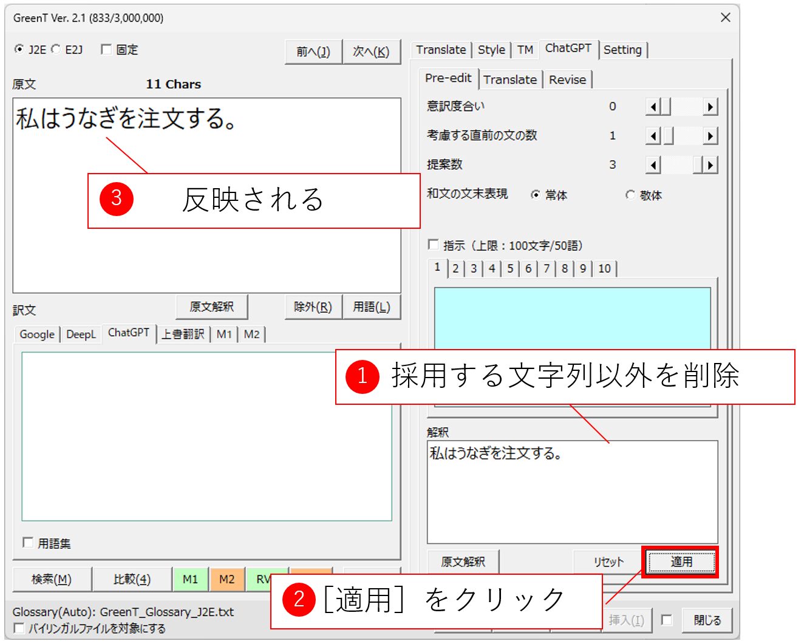Select the E2J radio button
The height and width of the screenshot is (644, 804).
coord(56,50)
